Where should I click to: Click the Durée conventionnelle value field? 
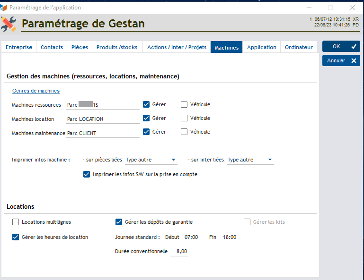coord(179,252)
